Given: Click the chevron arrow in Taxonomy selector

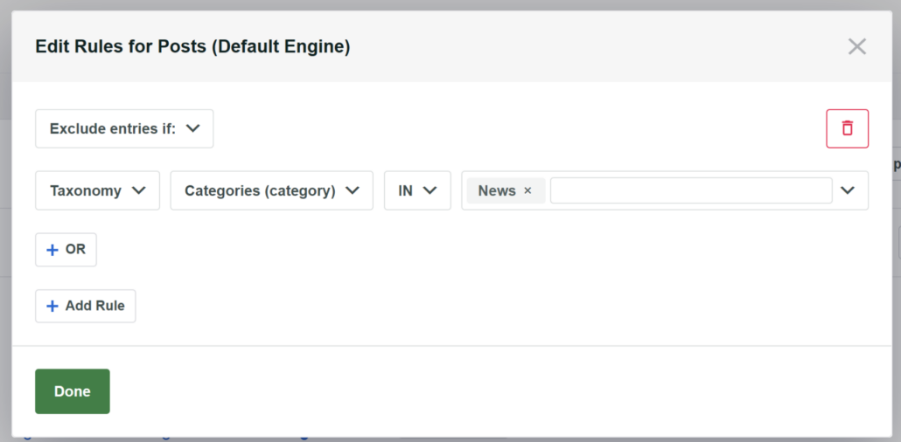Looking at the screenshot, I should click(x=138, y=190).
